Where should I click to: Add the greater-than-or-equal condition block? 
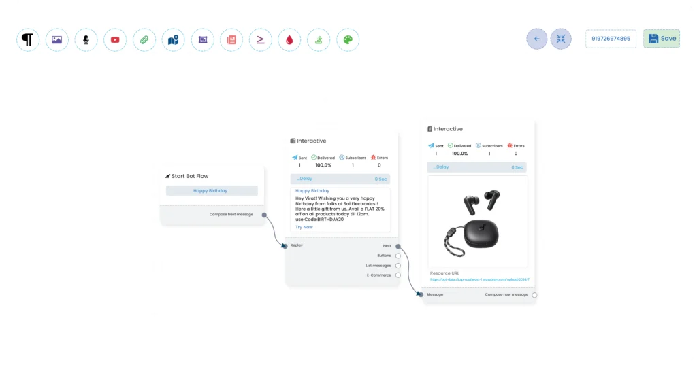coord(261,40)
